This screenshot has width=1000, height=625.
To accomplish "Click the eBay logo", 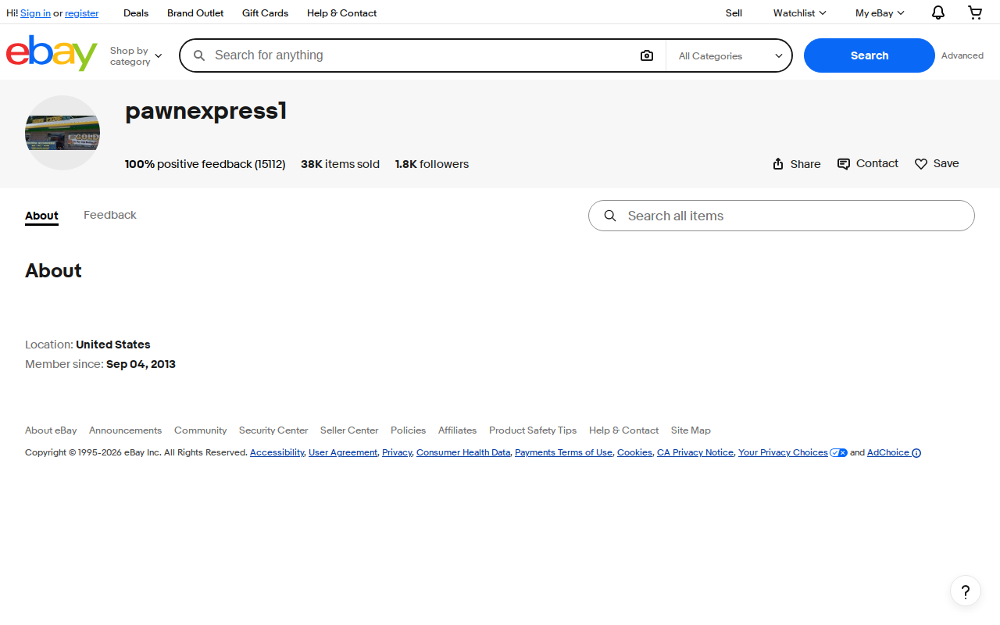I will [x=52, y=53].
